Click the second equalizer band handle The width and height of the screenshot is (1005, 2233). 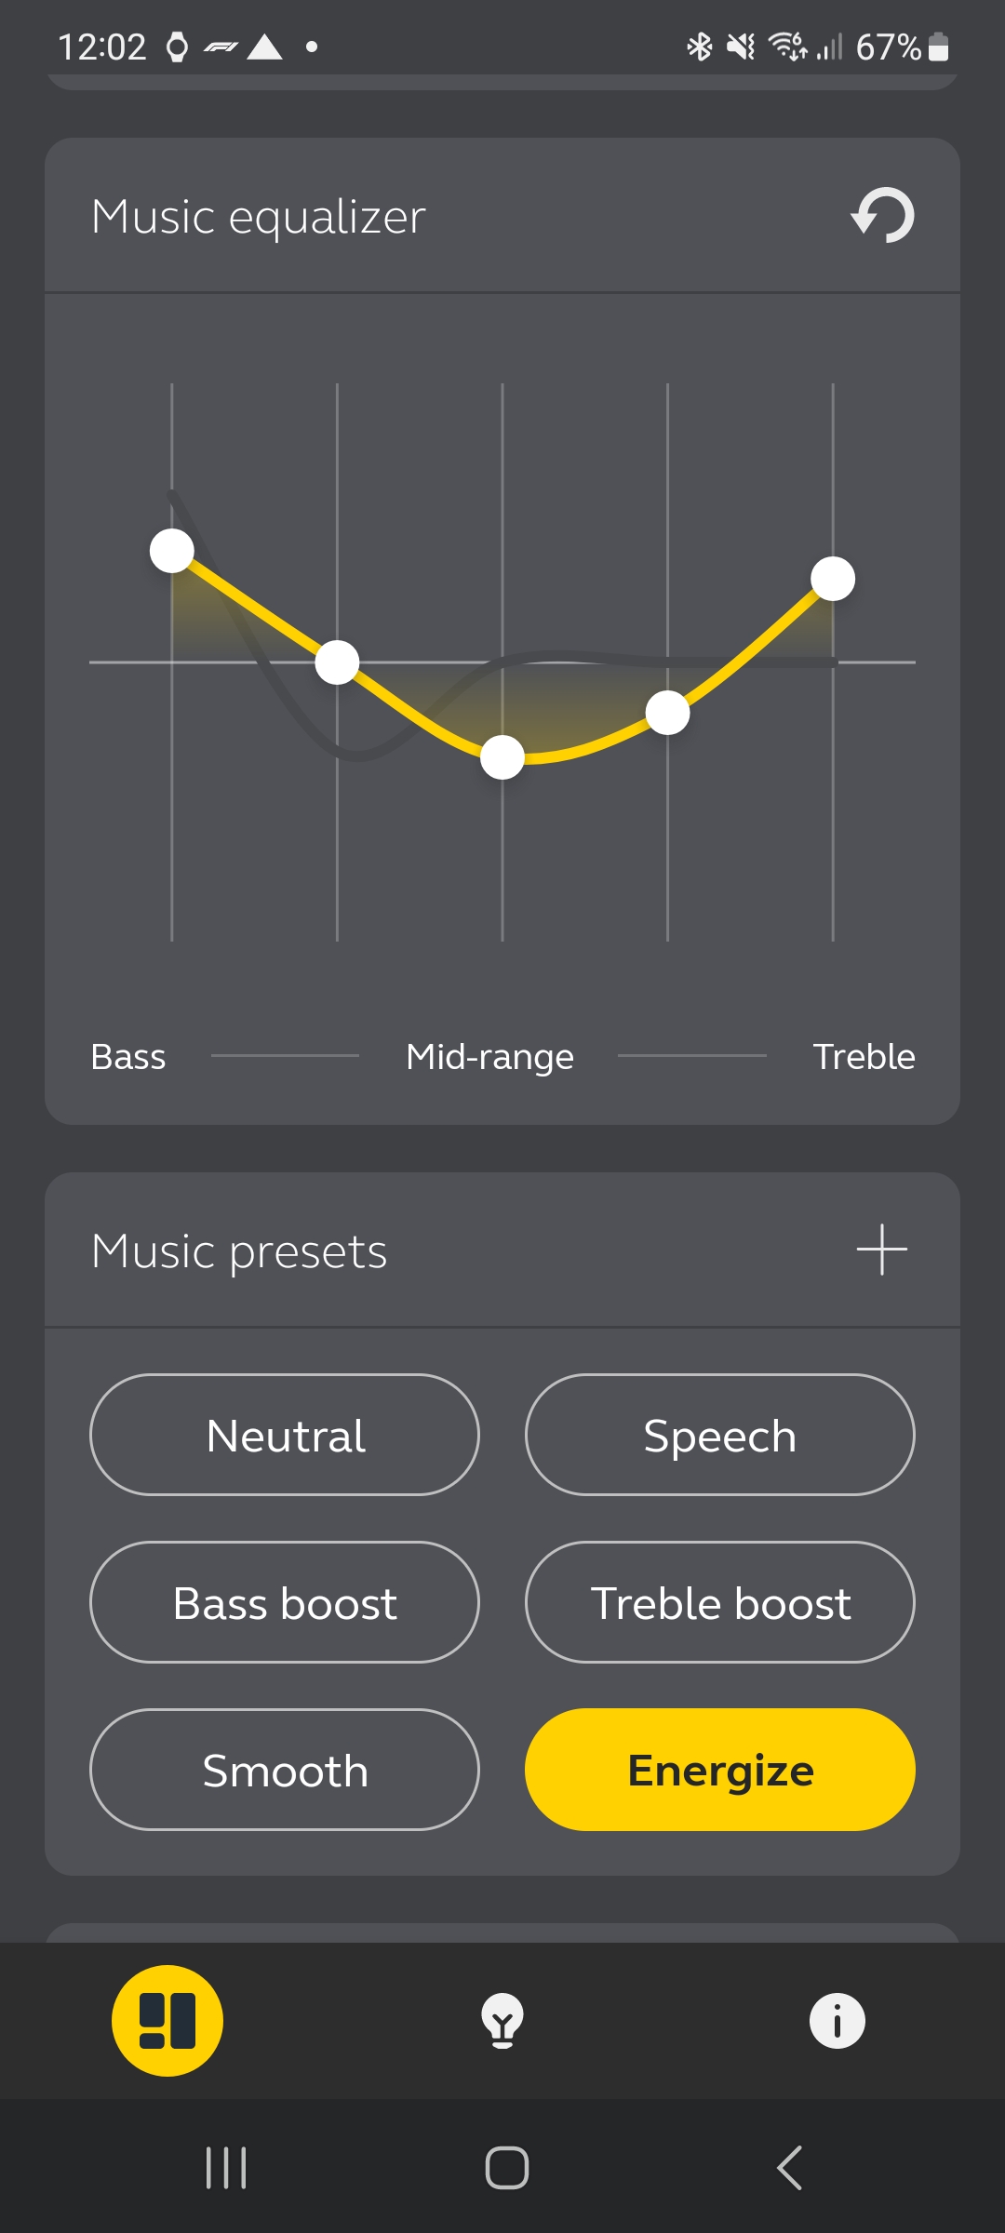337,662
